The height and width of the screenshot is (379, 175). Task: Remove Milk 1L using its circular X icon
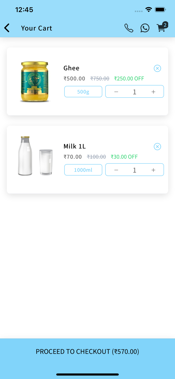point(157,147)
